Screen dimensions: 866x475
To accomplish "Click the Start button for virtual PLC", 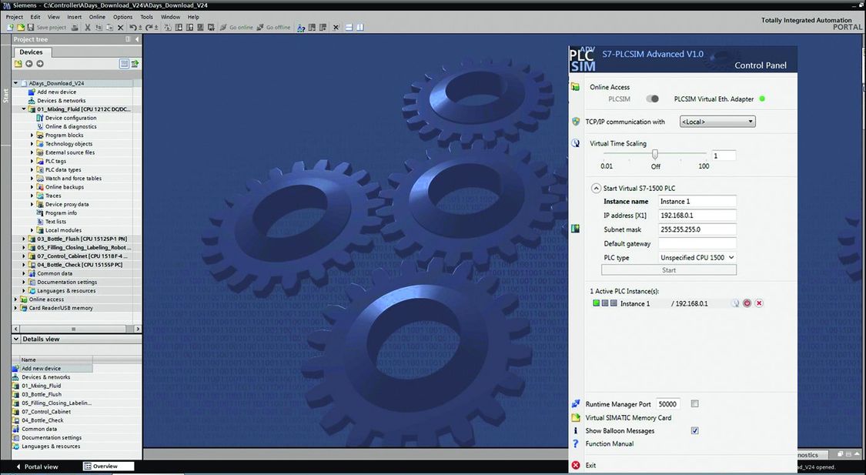I will coord(669,270).
